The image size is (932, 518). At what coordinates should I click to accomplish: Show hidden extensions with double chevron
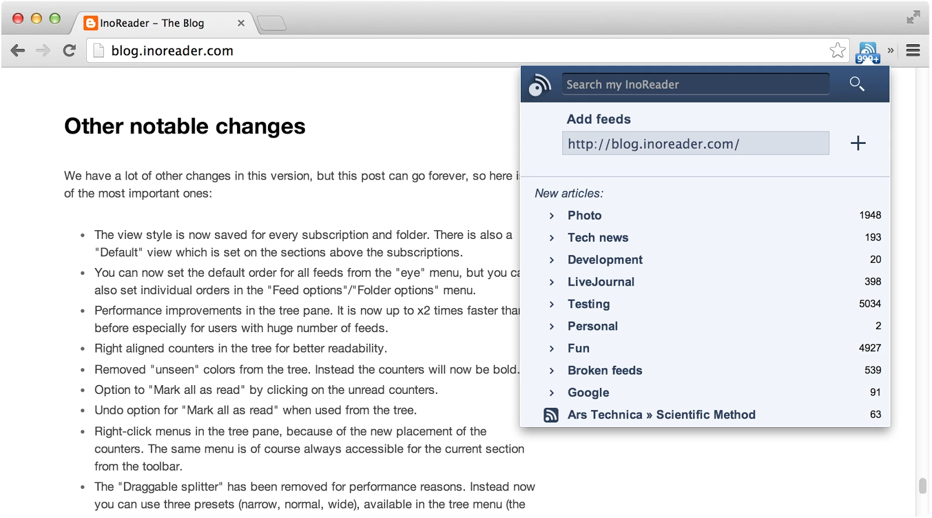[891, 51]
